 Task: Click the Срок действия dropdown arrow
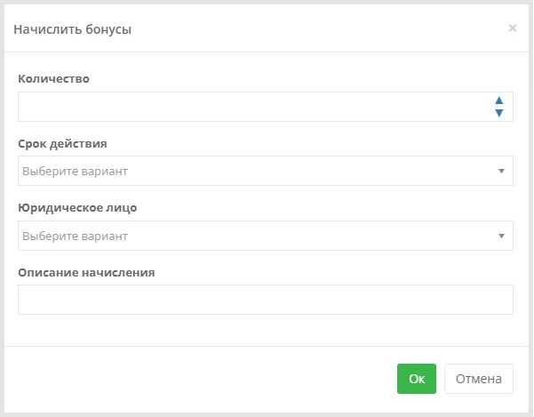501,171
